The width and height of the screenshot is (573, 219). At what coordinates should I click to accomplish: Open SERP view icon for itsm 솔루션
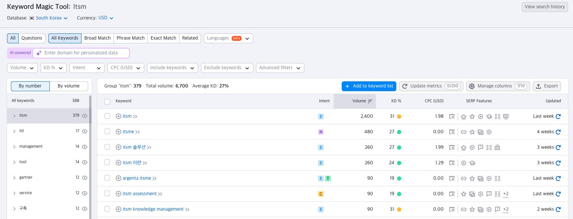point(452,148)
